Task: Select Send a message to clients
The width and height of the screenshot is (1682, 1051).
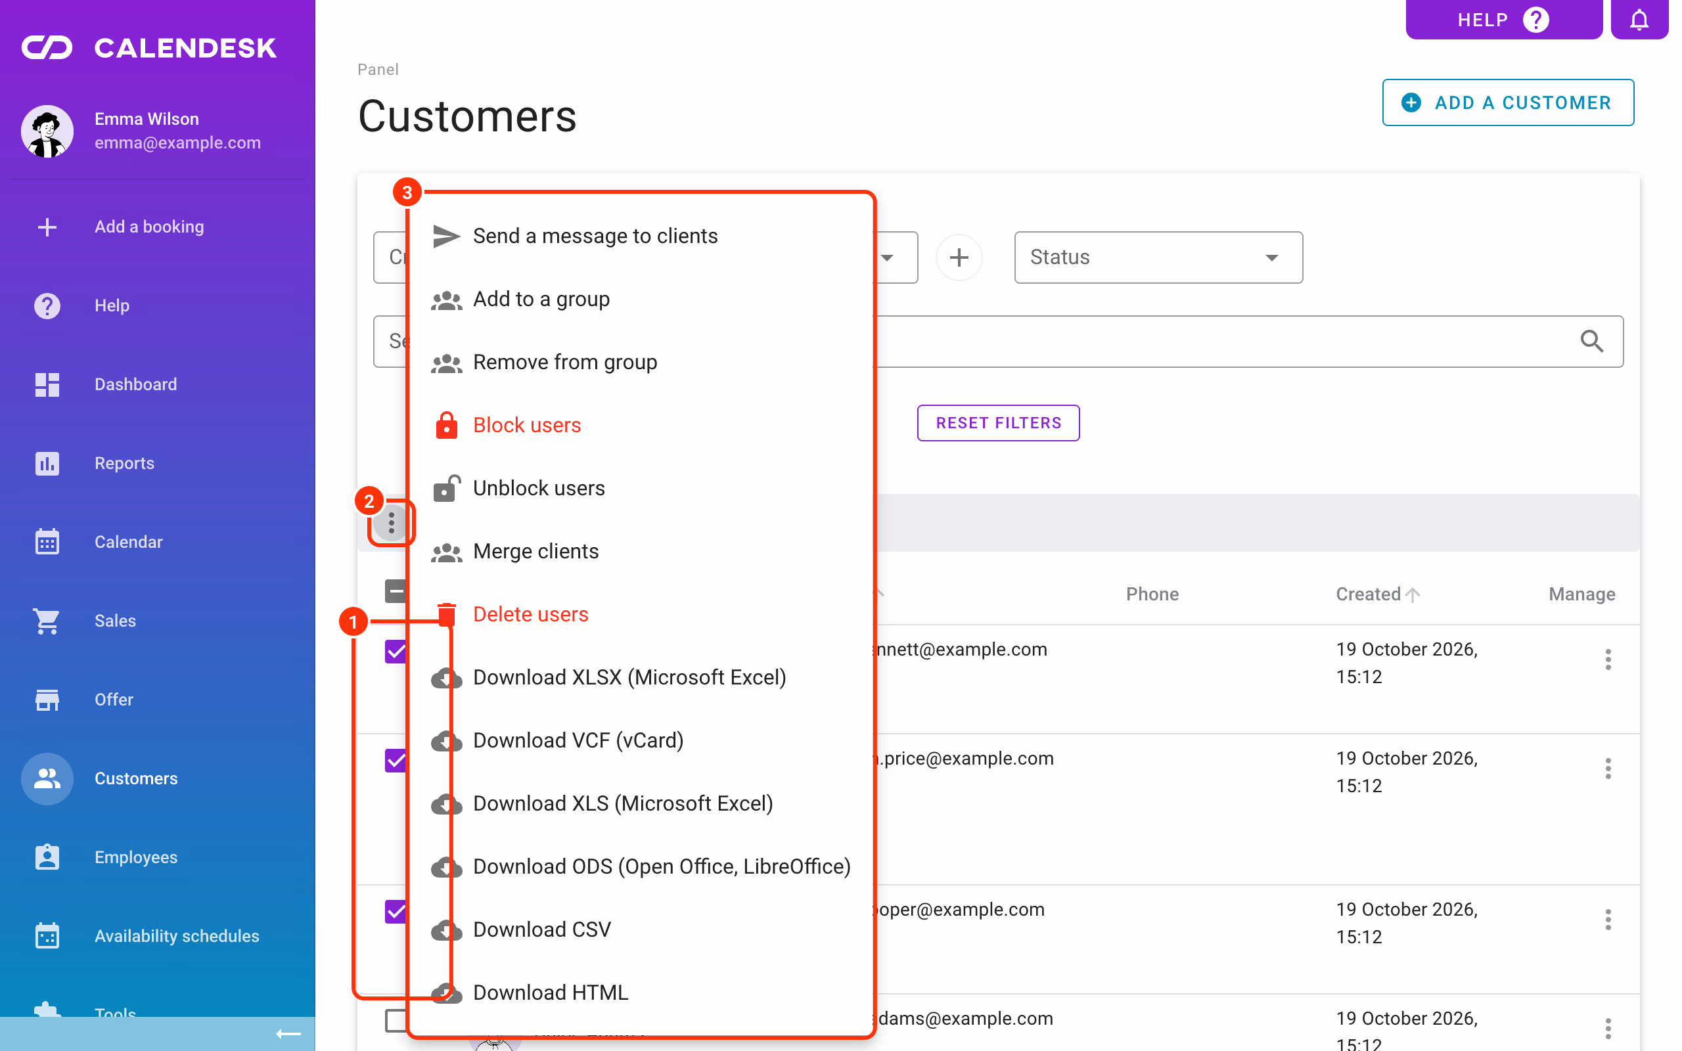Action: click(640, 236)
